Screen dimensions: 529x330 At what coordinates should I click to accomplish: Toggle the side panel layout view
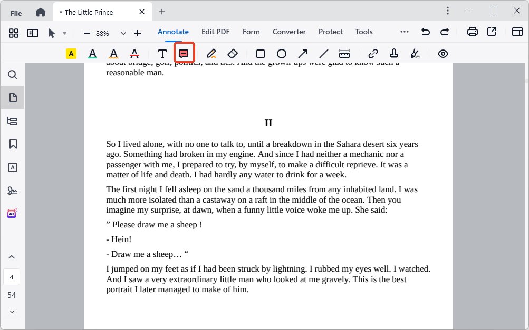33,33
